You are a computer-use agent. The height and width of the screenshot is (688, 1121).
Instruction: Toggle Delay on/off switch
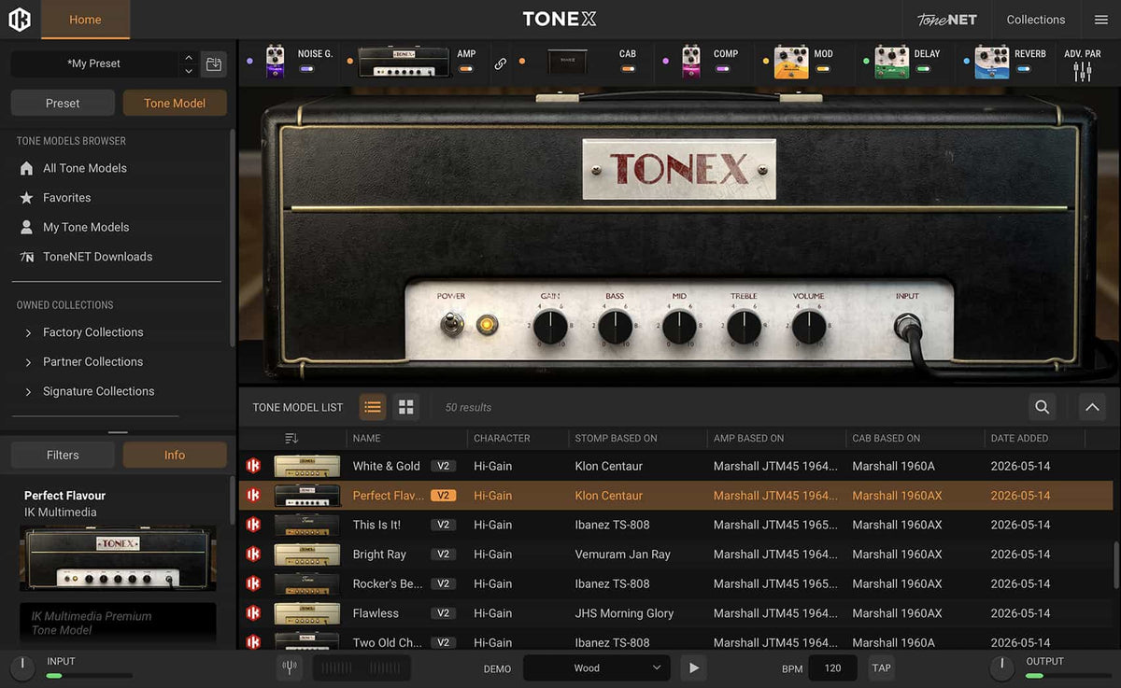point(922,69)
